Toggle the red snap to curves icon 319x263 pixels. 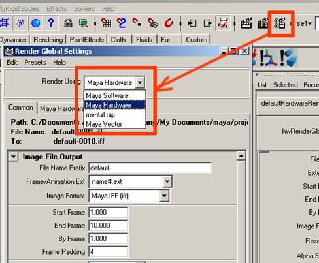(x=121, y=23)
